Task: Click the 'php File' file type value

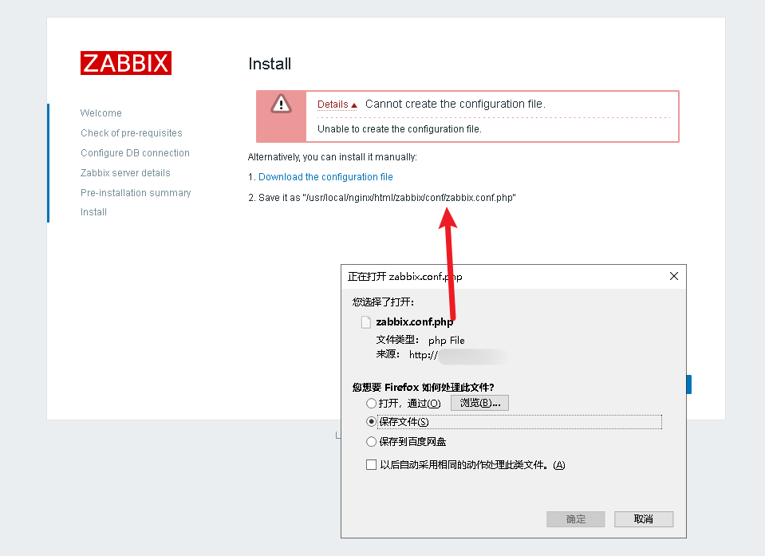Action: pyautogui.click(x=447, y=341)
